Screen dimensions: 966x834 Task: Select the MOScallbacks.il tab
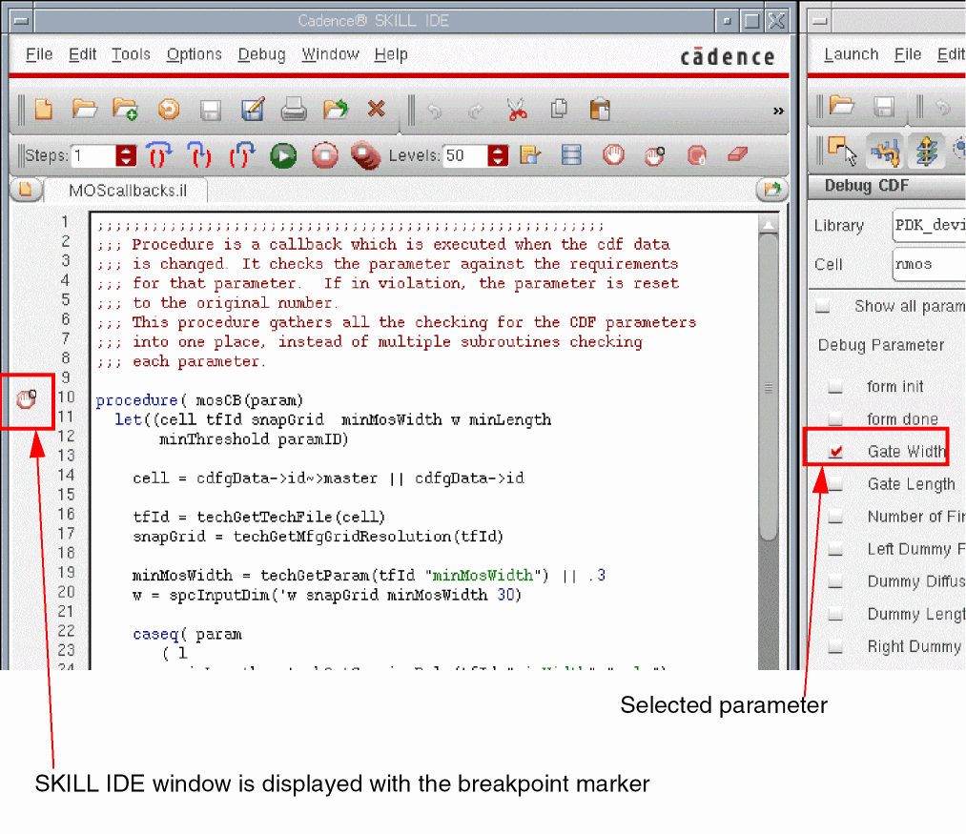[x=128, y=191]
